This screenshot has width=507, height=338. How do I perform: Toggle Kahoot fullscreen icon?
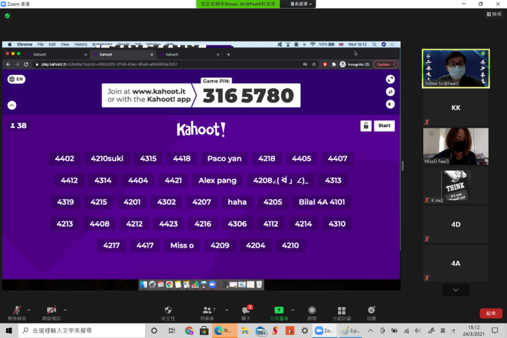[x=390, y=79]
